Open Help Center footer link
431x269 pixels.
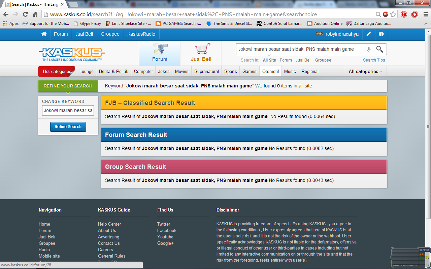click(x=109, y=224)
